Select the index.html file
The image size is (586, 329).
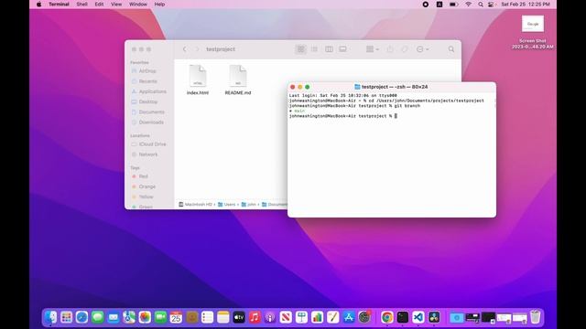click(198, 80)
